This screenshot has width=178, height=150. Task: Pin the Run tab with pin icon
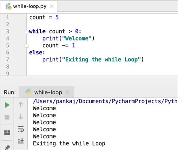click(x=7, y=147)
